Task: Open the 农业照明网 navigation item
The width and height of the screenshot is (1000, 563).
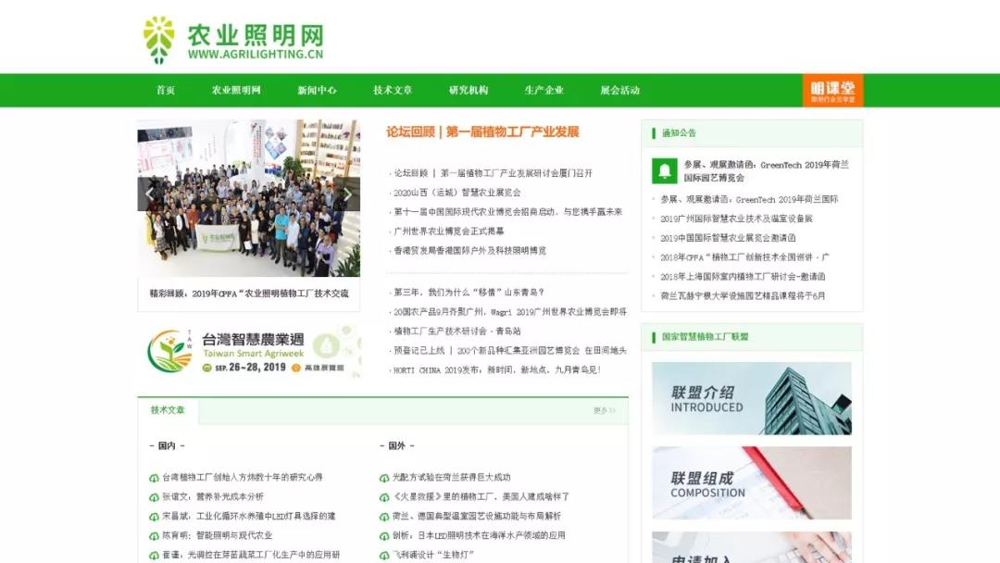Action: click(236, 90)
